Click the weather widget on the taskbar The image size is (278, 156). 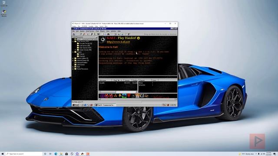tap(246, 154)
